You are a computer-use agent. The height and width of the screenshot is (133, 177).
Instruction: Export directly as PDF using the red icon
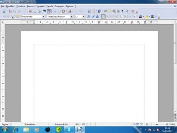30,11
